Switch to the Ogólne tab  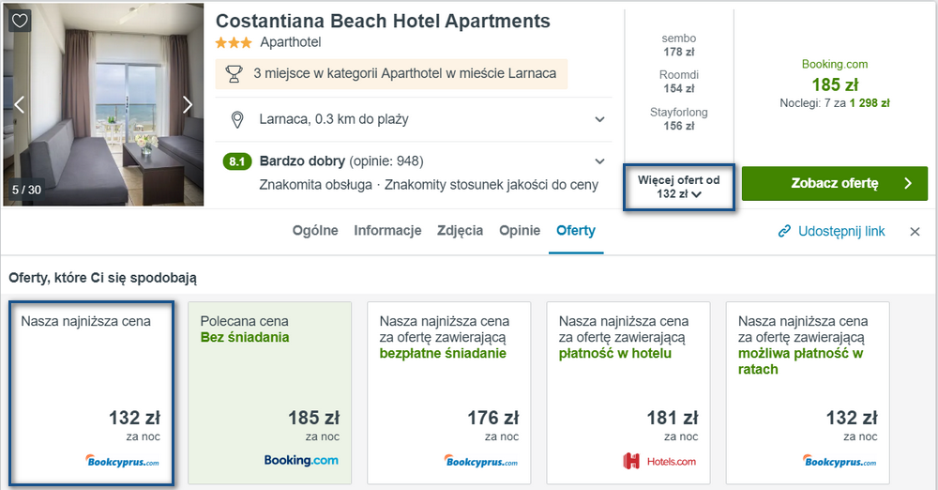[315, 231]
